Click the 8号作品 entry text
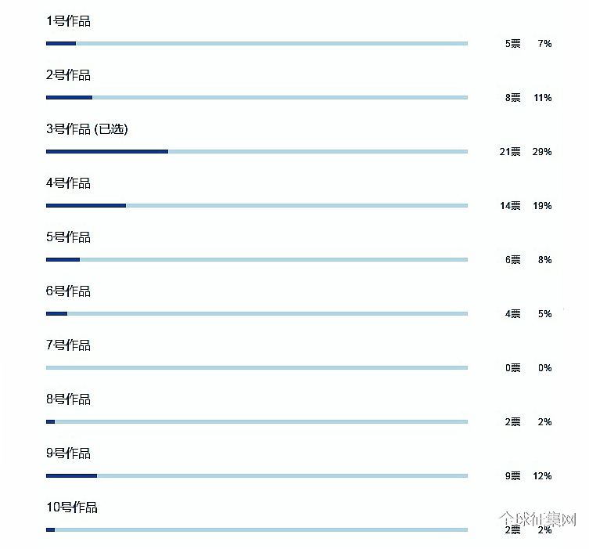The width and height of the screenshot is (589, 549). click(68, 399)
